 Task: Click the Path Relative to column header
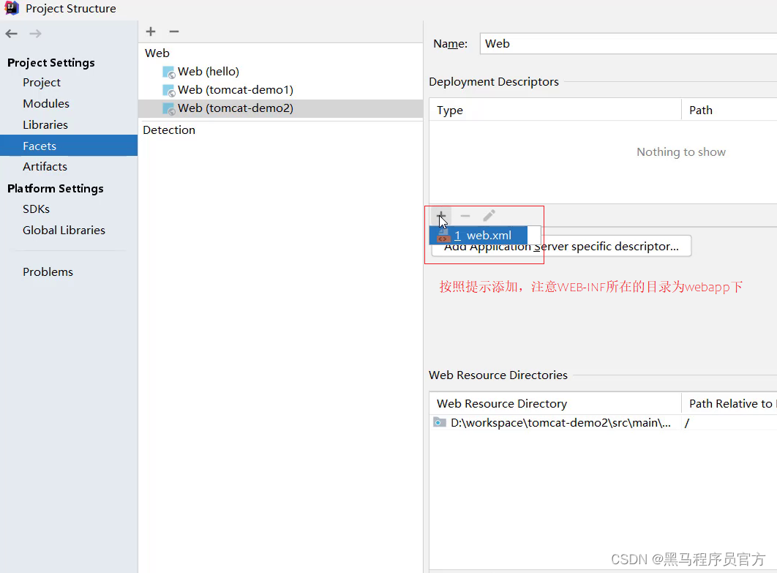729,403
